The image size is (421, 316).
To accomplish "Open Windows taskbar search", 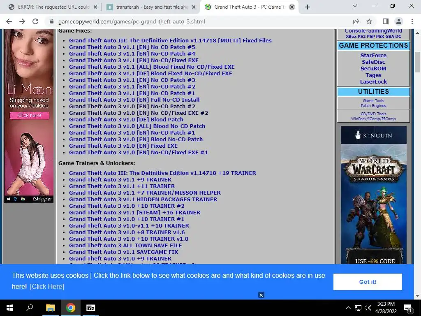I will 30,308.
